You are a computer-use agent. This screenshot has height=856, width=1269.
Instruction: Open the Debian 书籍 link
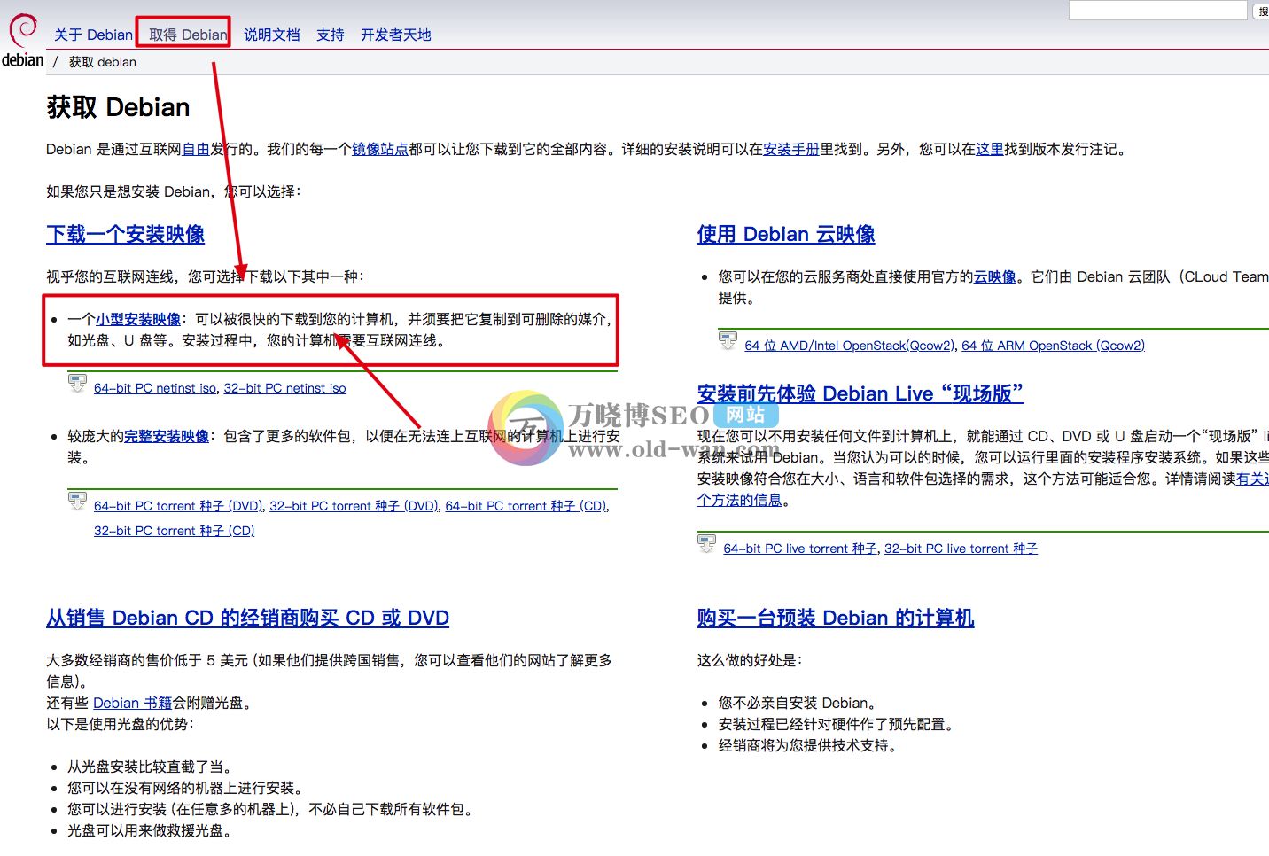[133, 703]
